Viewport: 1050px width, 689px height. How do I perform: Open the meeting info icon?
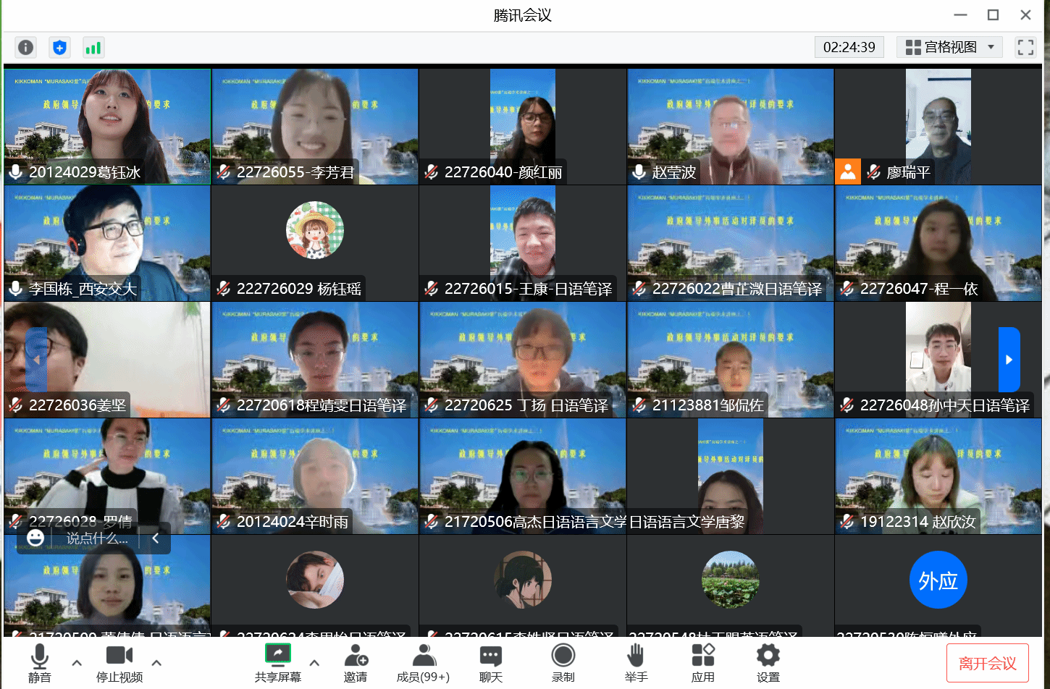(26, 48)
